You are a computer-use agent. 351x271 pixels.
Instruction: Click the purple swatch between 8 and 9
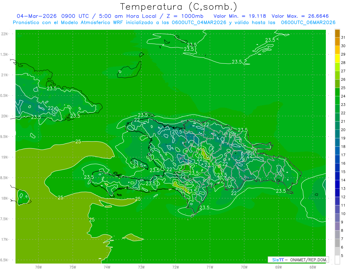point(337,226)
